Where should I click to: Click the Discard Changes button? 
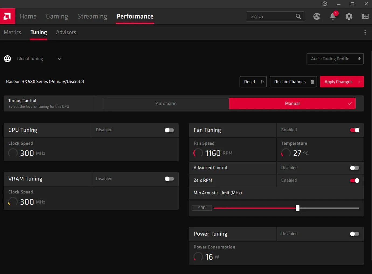[293, 82]
